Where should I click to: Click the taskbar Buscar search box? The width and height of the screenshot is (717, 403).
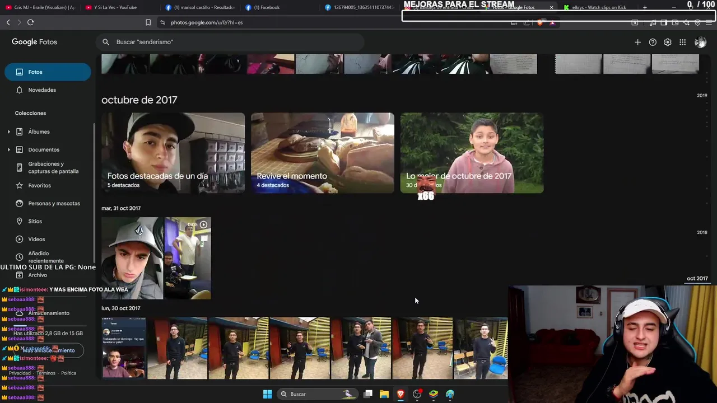pyautogui.click(x=318, y=394)
